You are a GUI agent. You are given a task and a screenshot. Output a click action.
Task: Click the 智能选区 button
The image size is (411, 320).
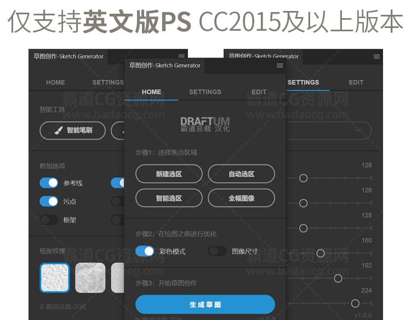169,198
